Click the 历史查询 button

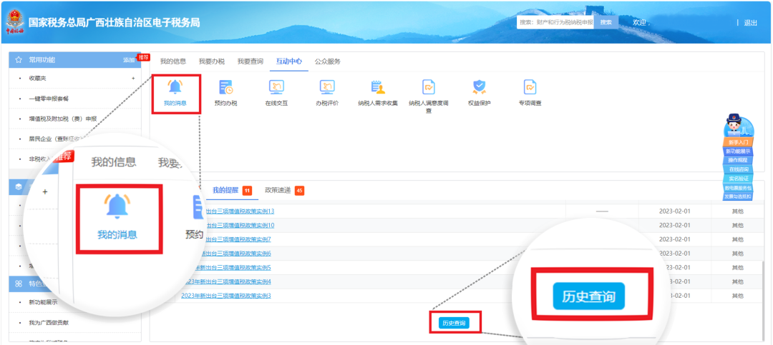point(454,323)
